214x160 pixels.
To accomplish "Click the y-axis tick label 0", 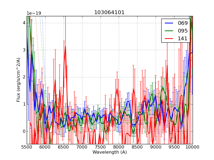I will [24, 131].
